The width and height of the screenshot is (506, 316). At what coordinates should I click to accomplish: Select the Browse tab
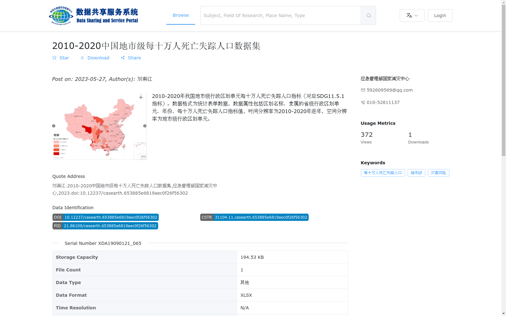pos(181,15)
